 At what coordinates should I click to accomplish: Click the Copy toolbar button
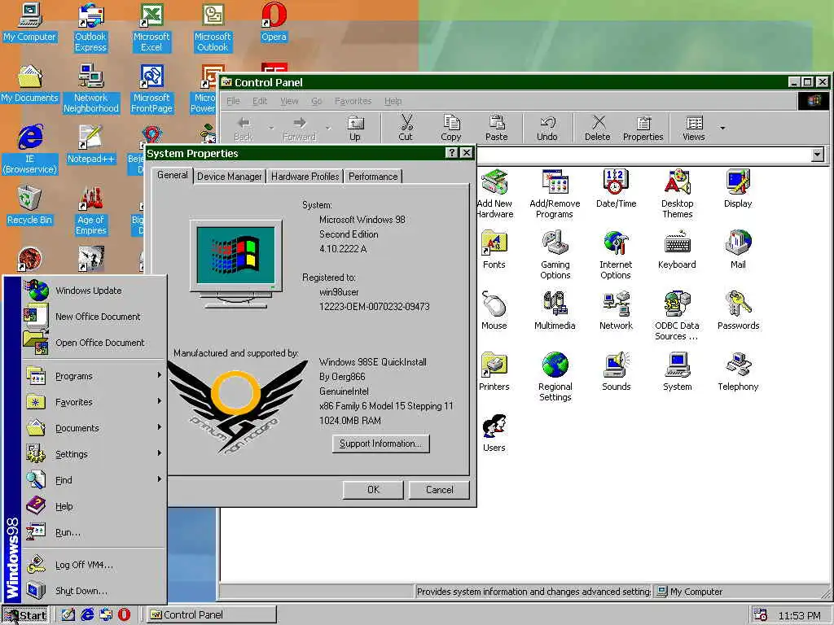[x=451, y=128]
